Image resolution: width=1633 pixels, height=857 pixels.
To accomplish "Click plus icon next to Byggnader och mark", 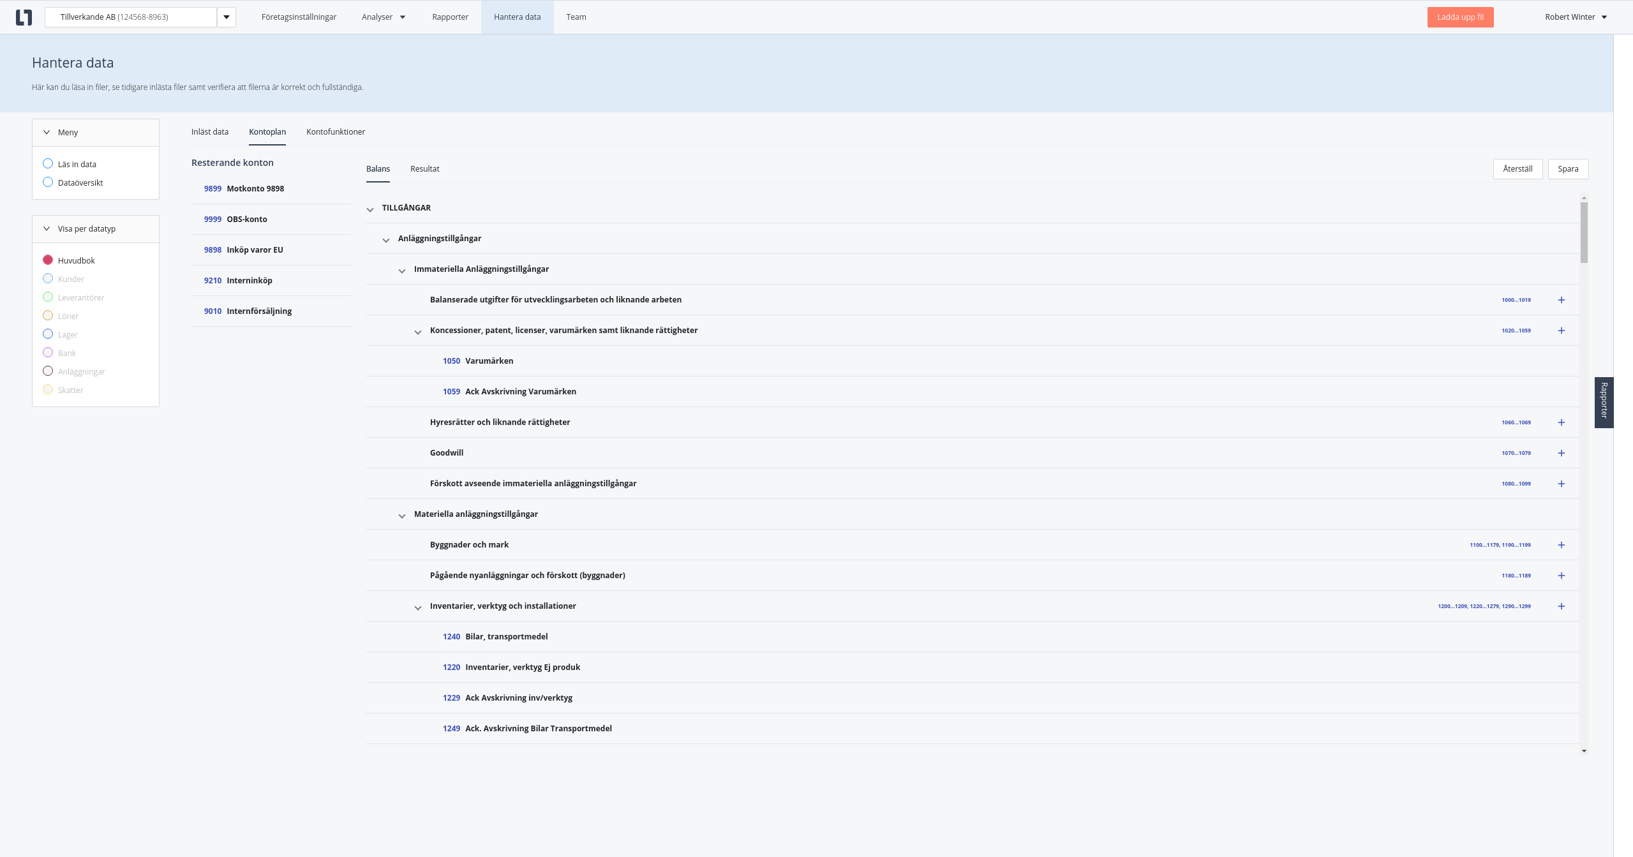I will pos(1561,545).
